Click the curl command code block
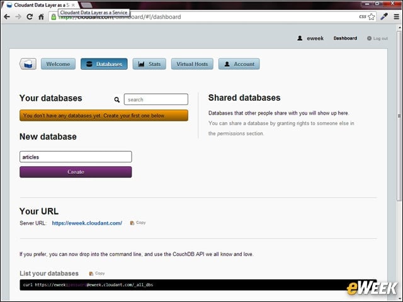 pos(198,285)
